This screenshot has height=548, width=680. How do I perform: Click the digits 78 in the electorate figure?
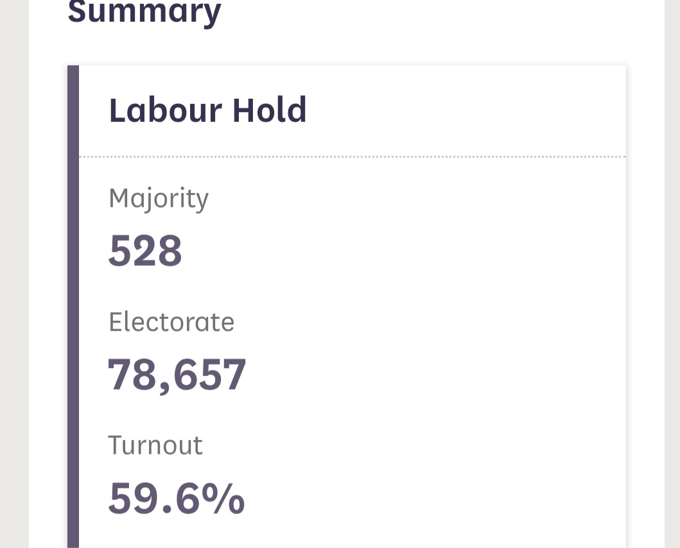[131, 375]
